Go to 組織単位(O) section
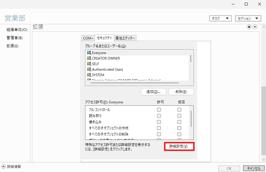The image size is (266, 172). point(17,29)
